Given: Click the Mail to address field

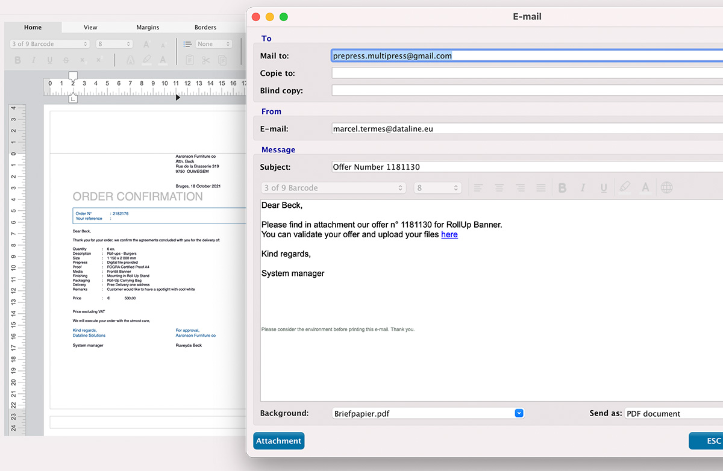Looking at the screenshot, I should 527,55.
